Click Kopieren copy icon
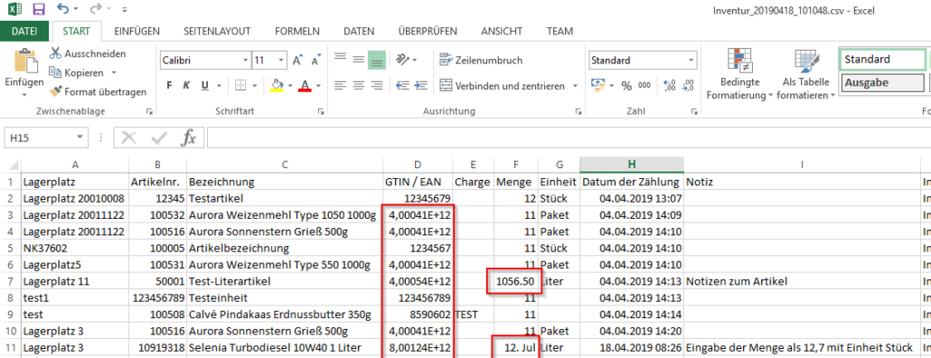The height and width of the screenshot is (358, 931). 55,72
